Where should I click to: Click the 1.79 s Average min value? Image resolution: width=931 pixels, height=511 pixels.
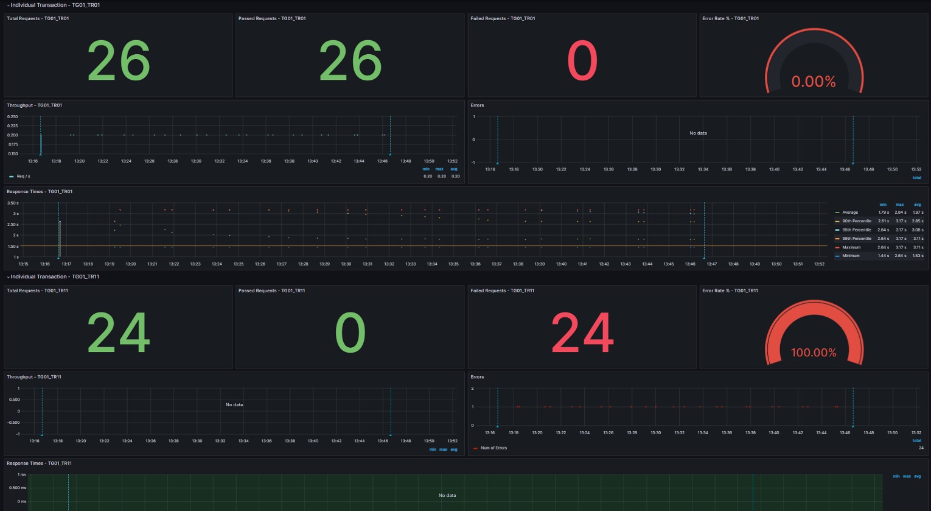coord(884,213)
